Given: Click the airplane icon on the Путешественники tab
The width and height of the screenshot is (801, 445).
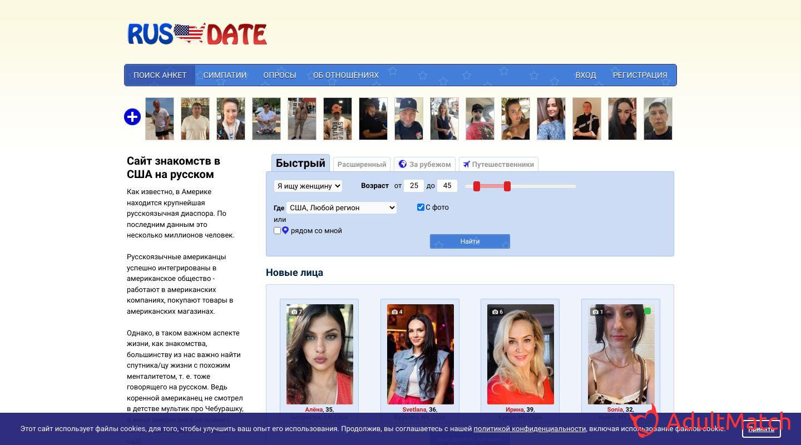Looking at the screenshot, I should click(x=466, y=164).
